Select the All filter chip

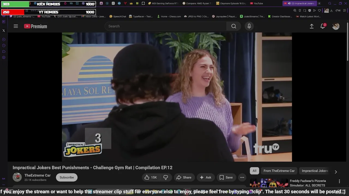pyautogui.click(x=254, y=171)
